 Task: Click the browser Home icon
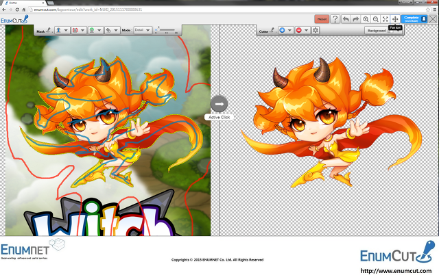(24, 10)
